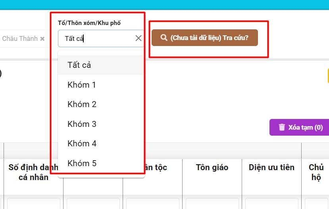Image resolution: width=329 pixels, height=209 pixels.
Task: Click the "Số định danh cá nhân" column header
Action: click(x=33, y=172)
